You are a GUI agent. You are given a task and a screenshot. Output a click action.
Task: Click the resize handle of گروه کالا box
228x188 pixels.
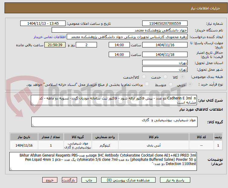point(33,125)
